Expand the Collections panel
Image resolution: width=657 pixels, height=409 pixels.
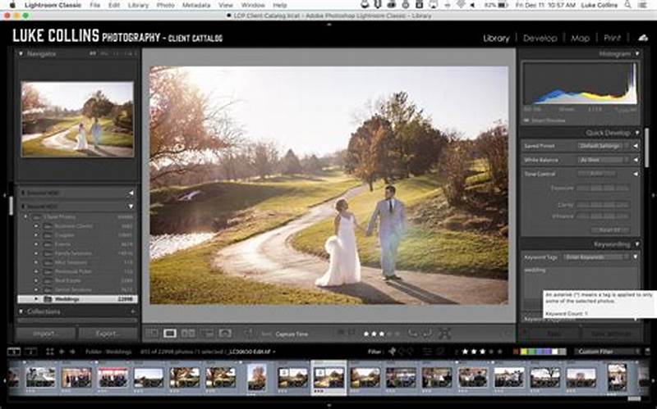click(21, 311)
